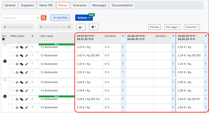
Task: Open comments in the 2,33 € / Kg row
Action: (x=22, y=64)
